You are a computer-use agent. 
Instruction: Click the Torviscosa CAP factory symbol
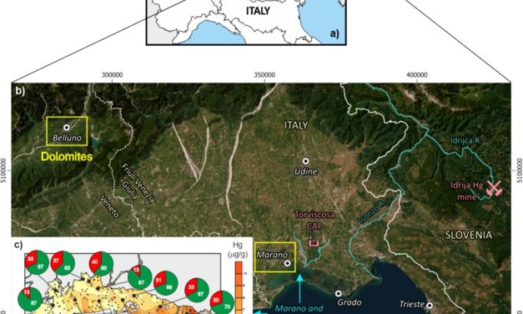[314, 241]
